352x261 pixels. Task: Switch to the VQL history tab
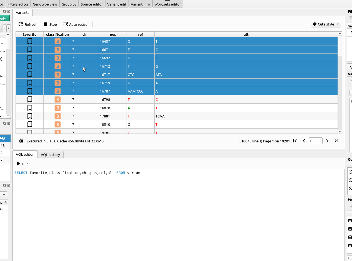click(50, 154)
